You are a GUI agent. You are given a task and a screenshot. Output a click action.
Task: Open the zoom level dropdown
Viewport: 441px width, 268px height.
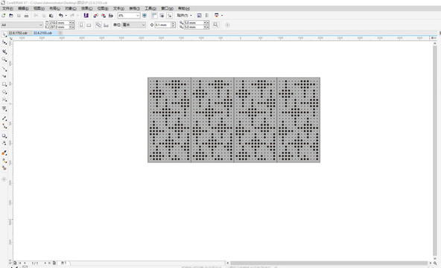pos(138,16)
